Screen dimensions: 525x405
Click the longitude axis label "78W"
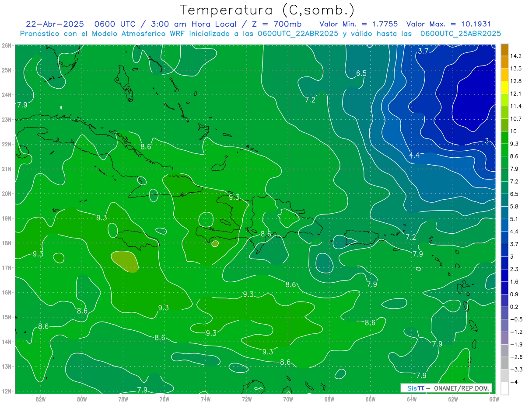tap(123, 399)
